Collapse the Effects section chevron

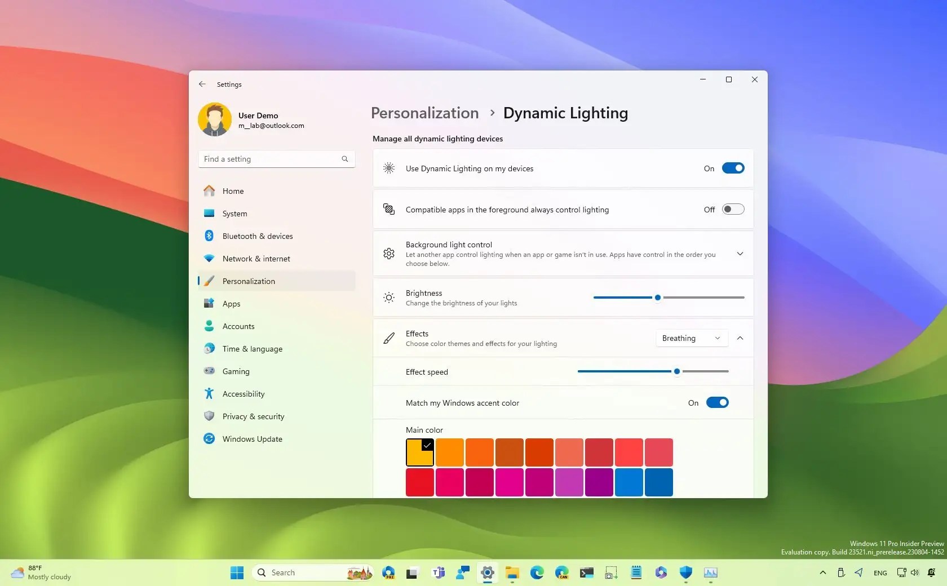coord(740,338)
